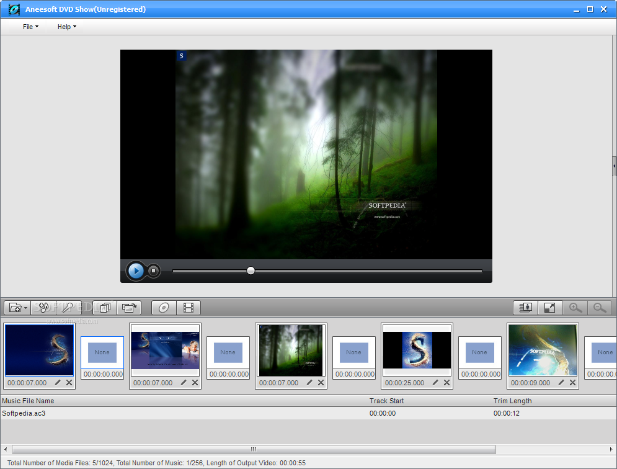The width and height of the screenshot is (617, 469).
Task: Click the third None transition box
Action: 353,352
